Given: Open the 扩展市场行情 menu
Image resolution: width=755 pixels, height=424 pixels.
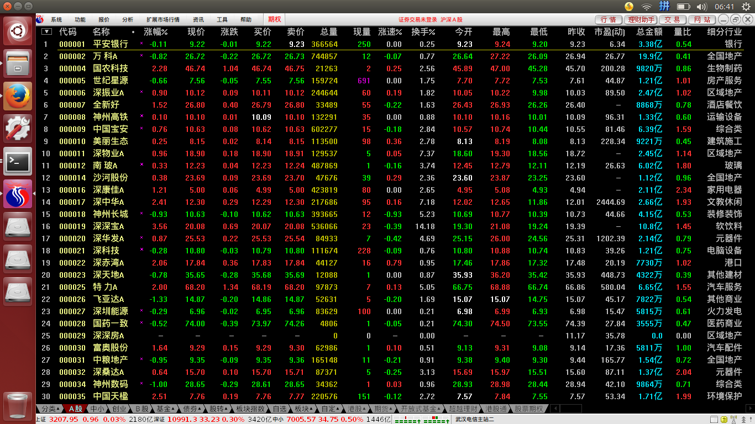Looking at the screenshot, I should click(x=162, y=20).
